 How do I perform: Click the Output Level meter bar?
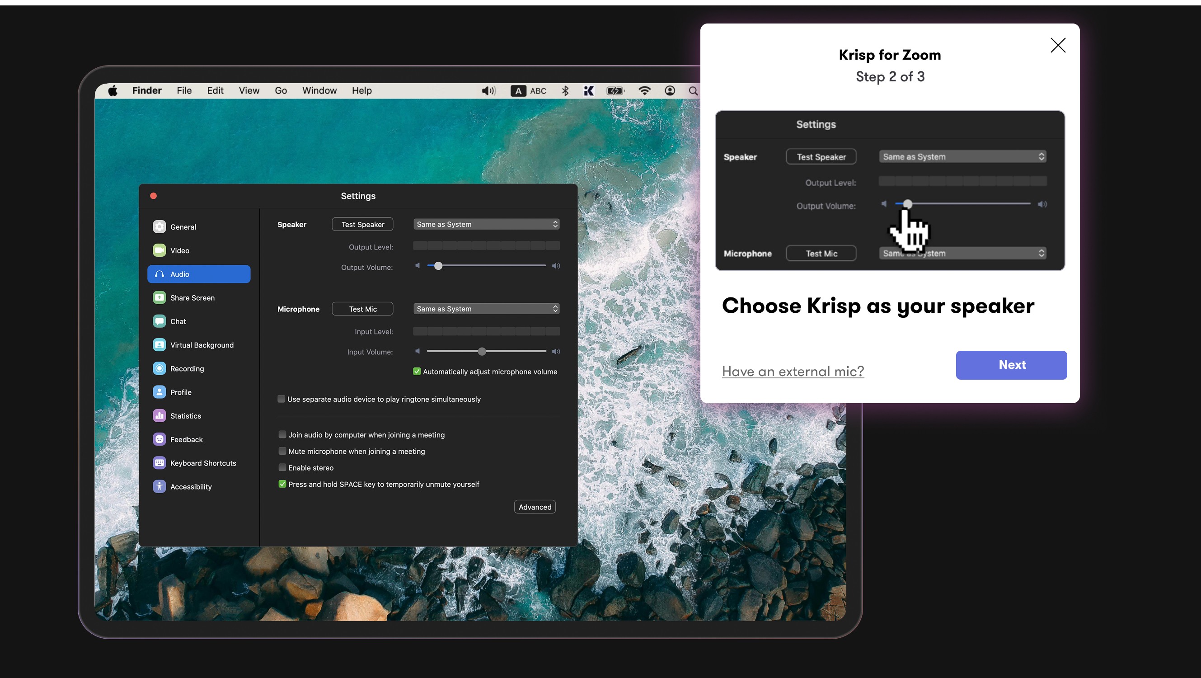pos(486,246)
